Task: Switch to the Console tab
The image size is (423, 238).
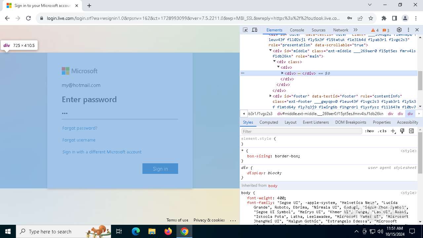Action: pyautogui.click(x=297, y=30)
